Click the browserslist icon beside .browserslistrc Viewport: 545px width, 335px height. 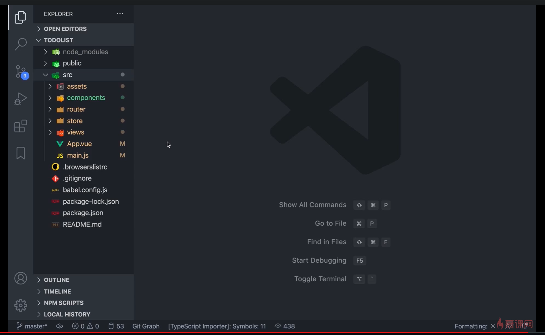pyautogui.click(x=55, y=167)
